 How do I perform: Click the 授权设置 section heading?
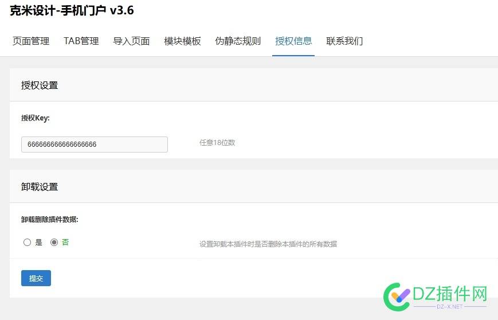40,85
